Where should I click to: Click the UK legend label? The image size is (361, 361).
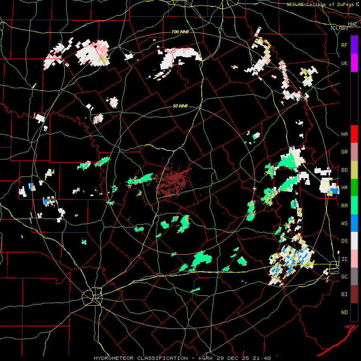click(344, 63)
